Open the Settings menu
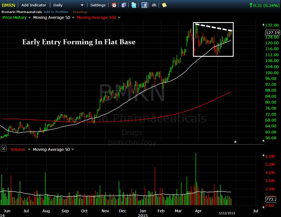 pos(98,5)
